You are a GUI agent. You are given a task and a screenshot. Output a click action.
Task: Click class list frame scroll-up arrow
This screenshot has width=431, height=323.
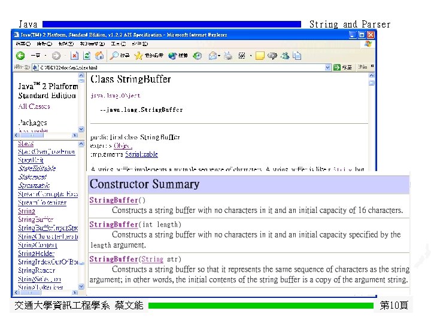point(81,144)
